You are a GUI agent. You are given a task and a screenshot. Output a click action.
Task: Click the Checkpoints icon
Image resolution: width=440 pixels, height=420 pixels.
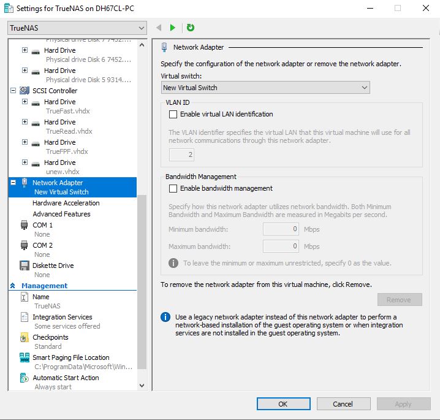25,338
